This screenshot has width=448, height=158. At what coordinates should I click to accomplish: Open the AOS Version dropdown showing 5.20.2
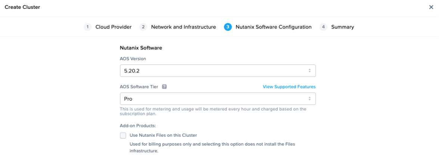(218, 71)
